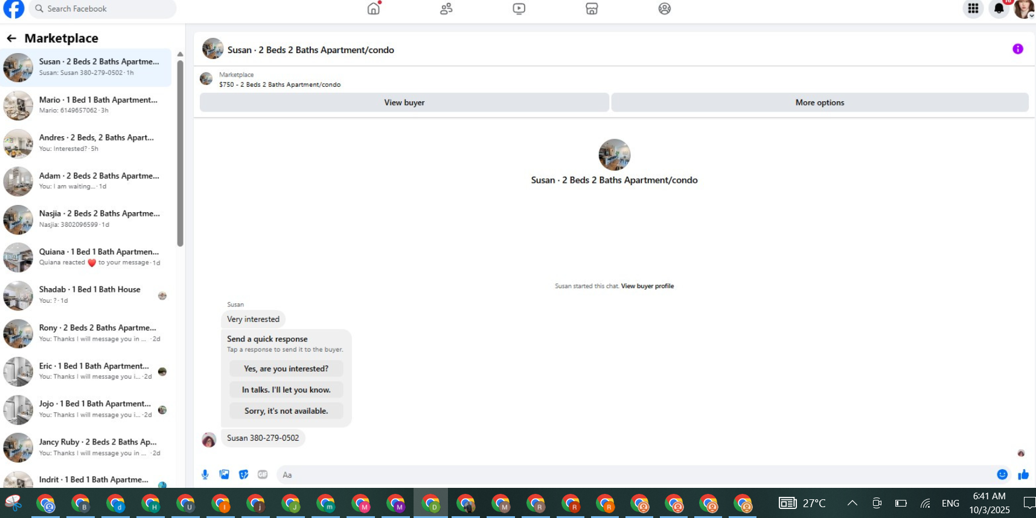Open Jancy Ruby 2 Beds 2 Baths conversation

(x=86, y=447)
